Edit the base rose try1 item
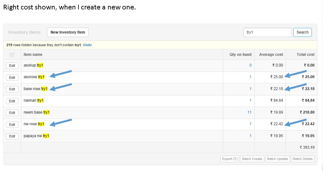Screen dimensions: 323x171 click(12, 89)
